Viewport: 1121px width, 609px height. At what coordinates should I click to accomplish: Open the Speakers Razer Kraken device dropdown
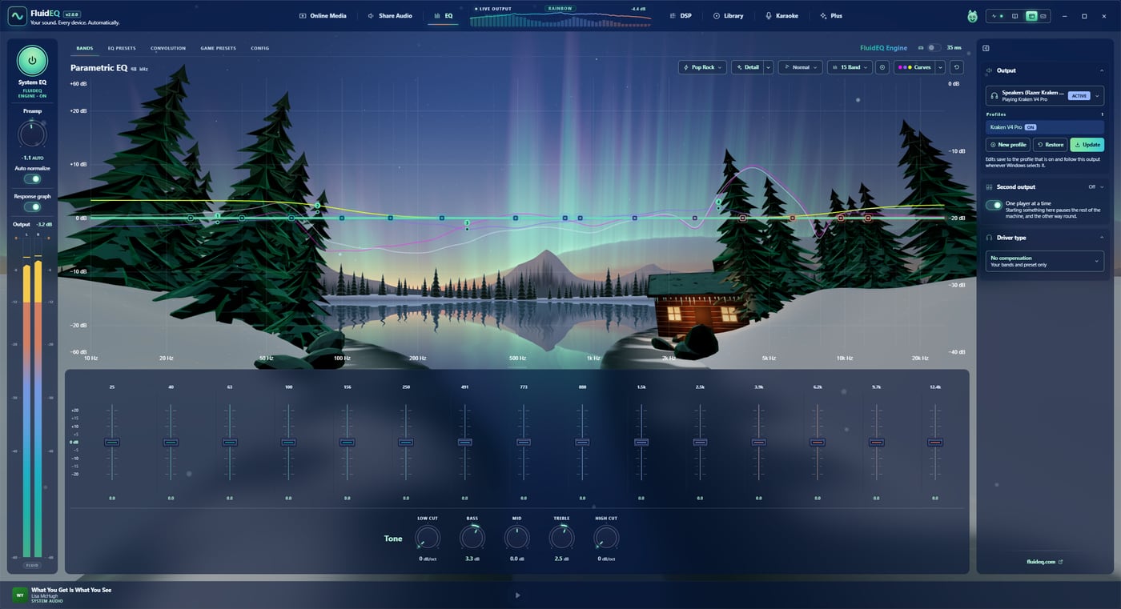1045,95
